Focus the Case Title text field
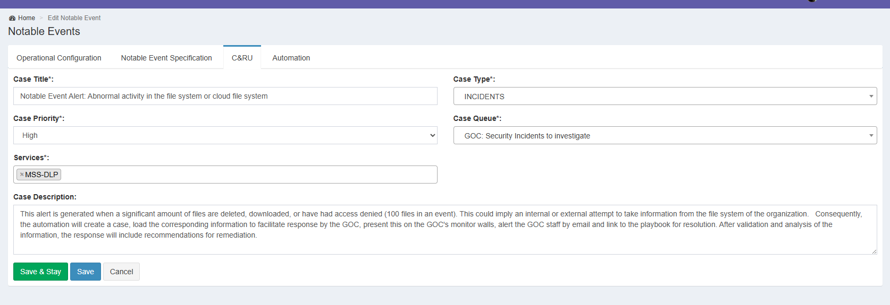Screen dimensions: 890x305 (225, 96)
